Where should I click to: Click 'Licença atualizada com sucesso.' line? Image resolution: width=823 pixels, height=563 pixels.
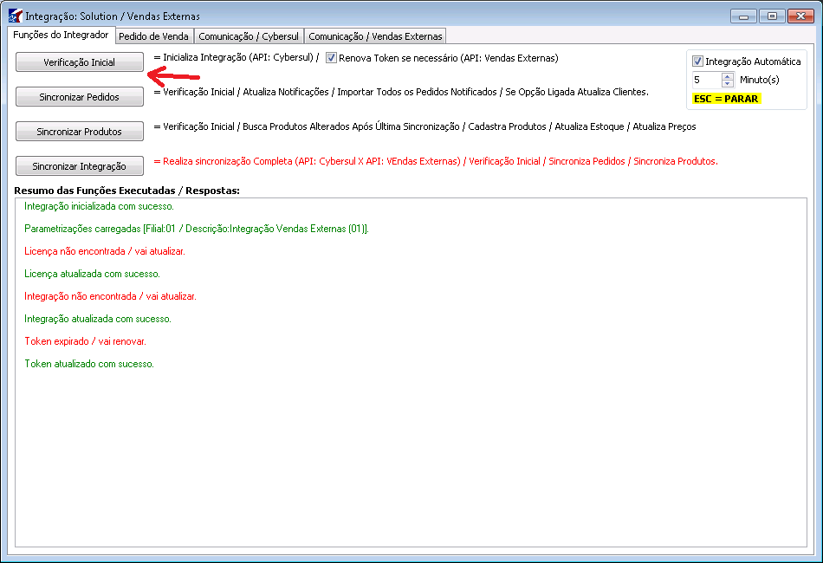pyautogui.click(x=93, y=274)
